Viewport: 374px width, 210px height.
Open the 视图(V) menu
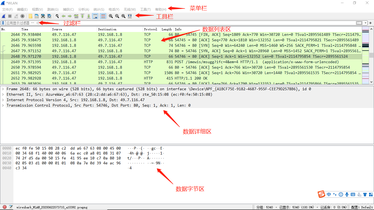point(37,10)
